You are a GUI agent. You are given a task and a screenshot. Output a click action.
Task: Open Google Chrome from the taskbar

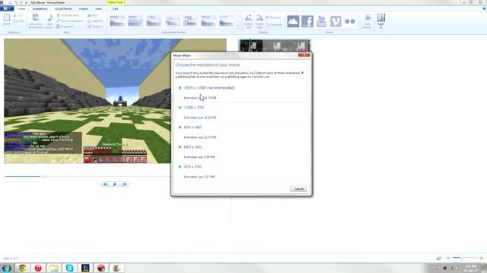pyautogui.click(x=22, y=268)
